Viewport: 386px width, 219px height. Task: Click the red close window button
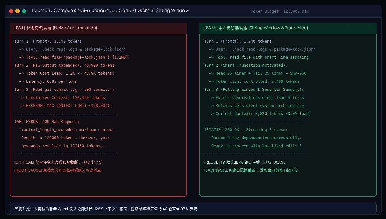pos(11,11)
